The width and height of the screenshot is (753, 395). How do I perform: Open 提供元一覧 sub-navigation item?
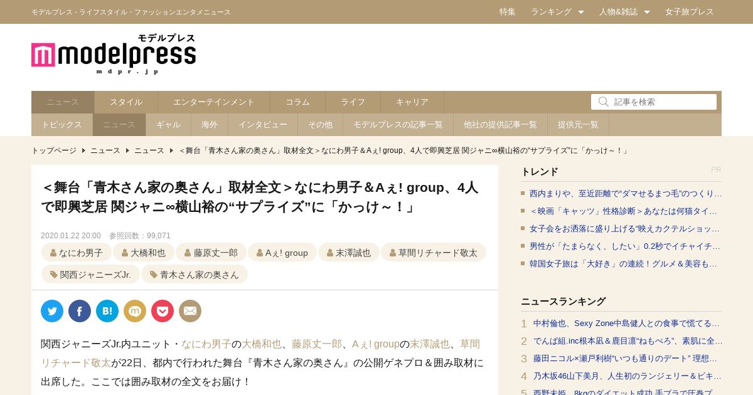pyautogui.click(x=579, y=125)
